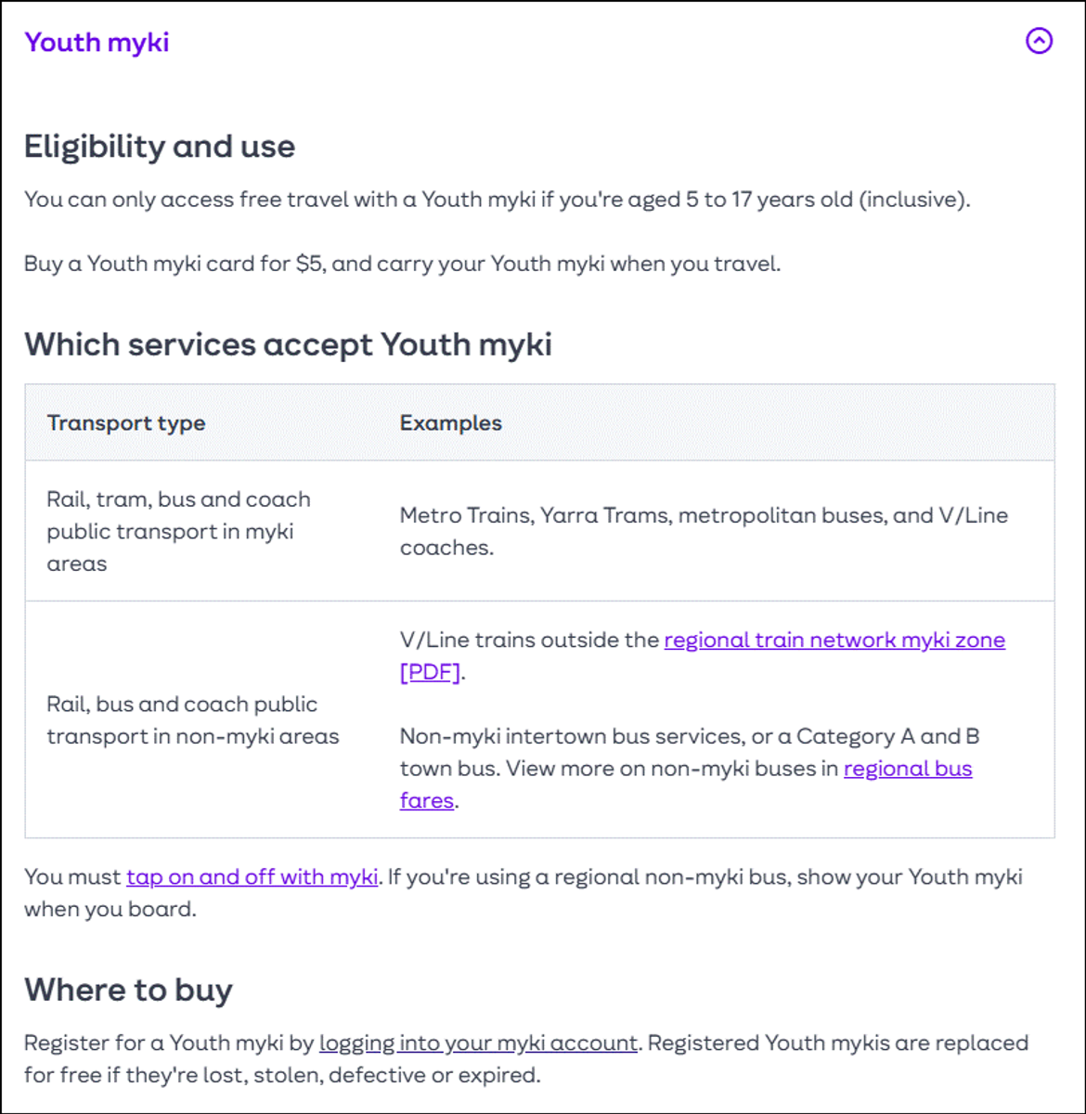1086x1114 pixels.
Task: Select the non-myki areas transport type cell
Action: 192,720
